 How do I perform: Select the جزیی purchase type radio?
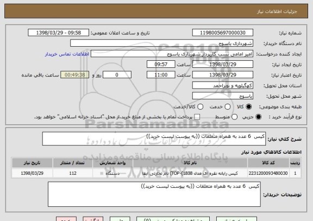coord(258,117)
